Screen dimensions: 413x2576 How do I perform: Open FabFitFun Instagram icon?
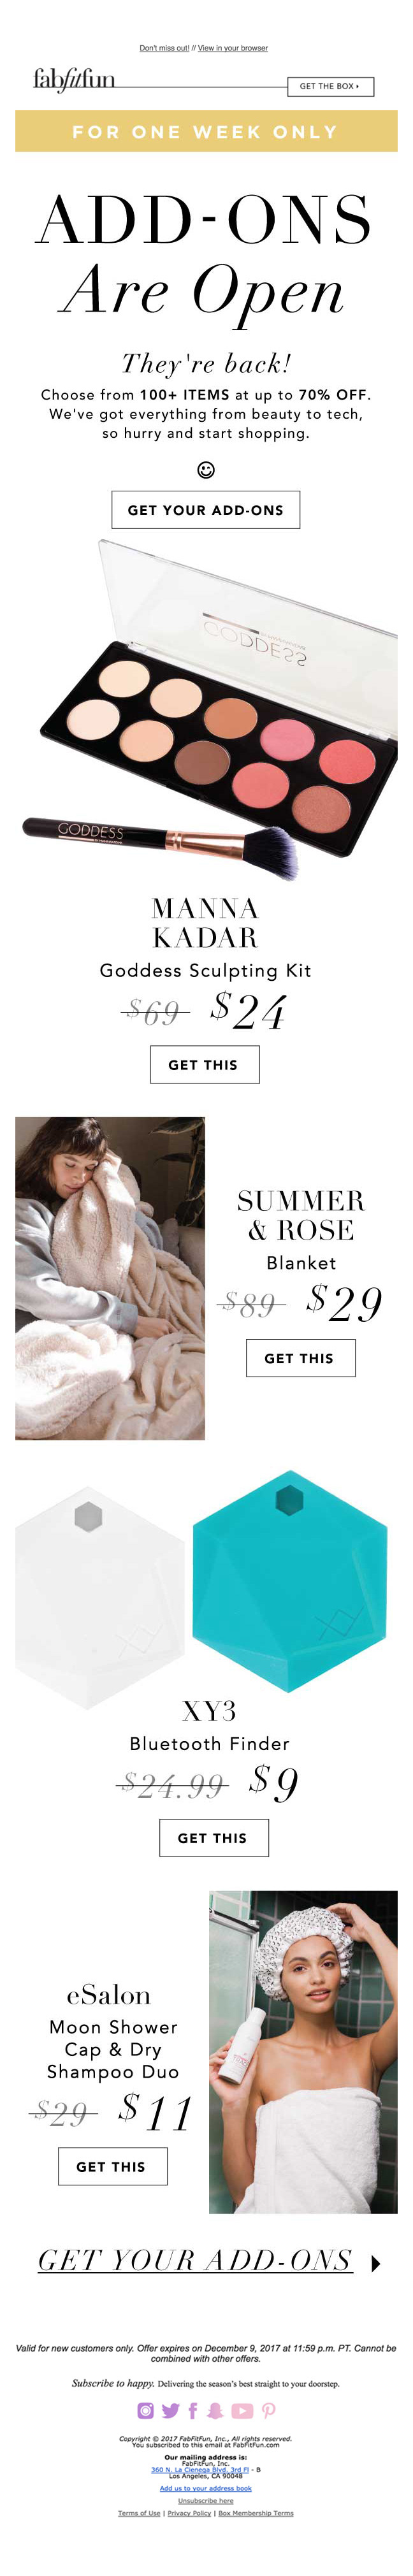pos(145,2410)
